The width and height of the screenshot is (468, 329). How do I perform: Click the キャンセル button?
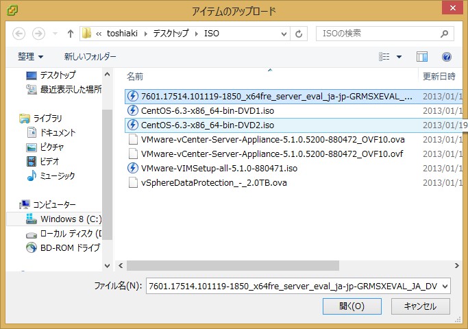pos(420,306)
